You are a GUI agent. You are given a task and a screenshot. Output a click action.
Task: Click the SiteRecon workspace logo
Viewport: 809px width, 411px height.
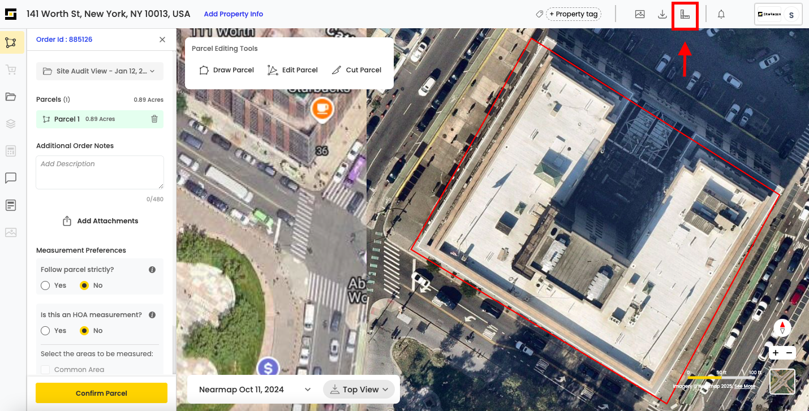[x=769, y=15]
